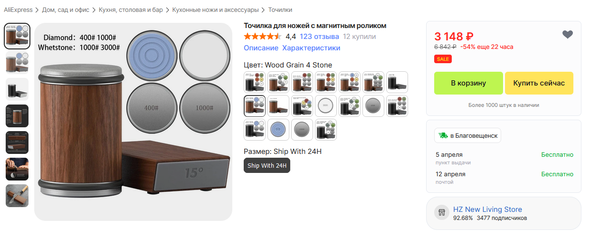Add item using В корзину button
The image size is (590, 238).
coord(468,83)
